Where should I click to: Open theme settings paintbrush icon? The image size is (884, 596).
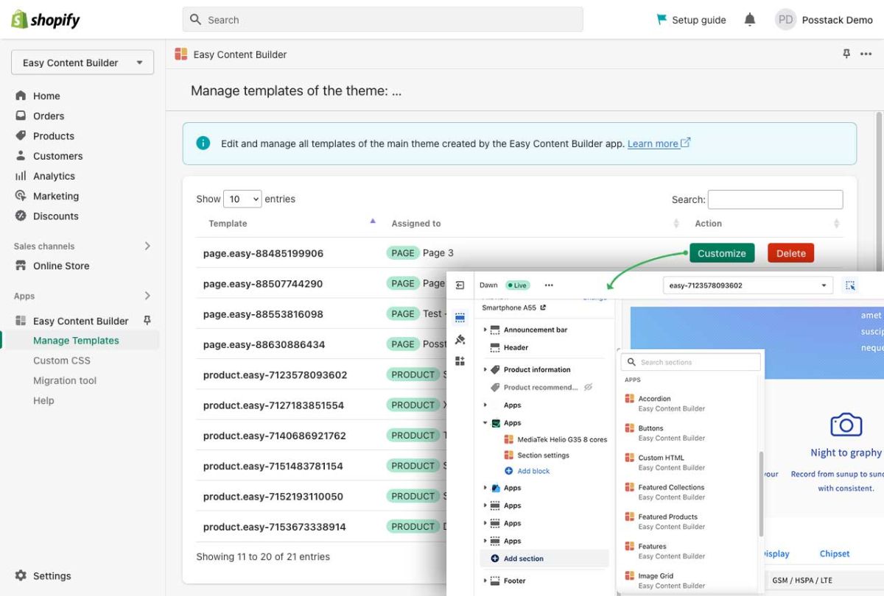pos(460,339)
